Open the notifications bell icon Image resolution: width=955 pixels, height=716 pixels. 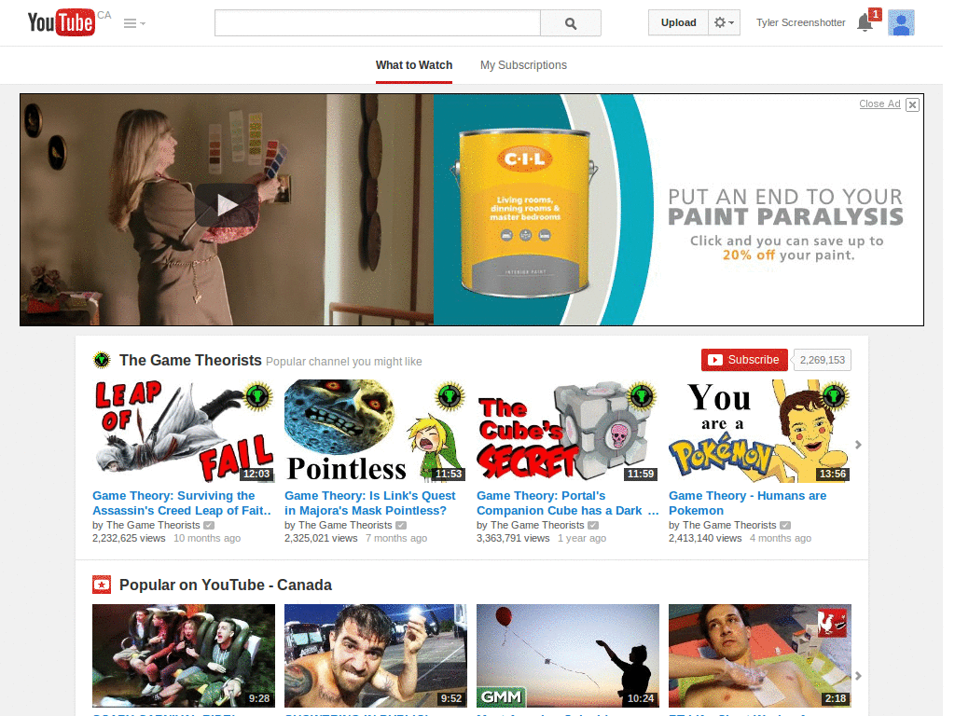[865, 22]
